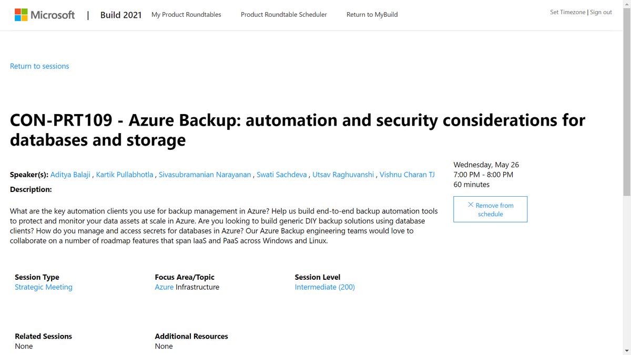Click the Session Level label
The image size is (631, 355).
coord(318,277)
